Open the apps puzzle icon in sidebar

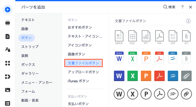coord(8,77)
